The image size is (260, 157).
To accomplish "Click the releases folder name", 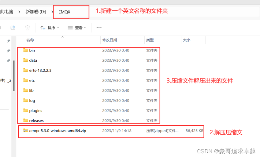I will (x=36, y=121).
